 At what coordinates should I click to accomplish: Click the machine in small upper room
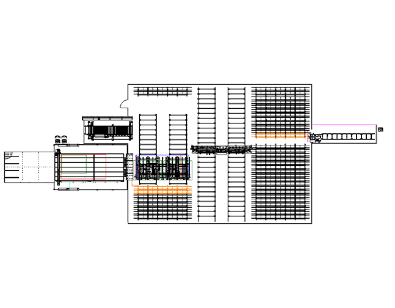coord(110,131)
